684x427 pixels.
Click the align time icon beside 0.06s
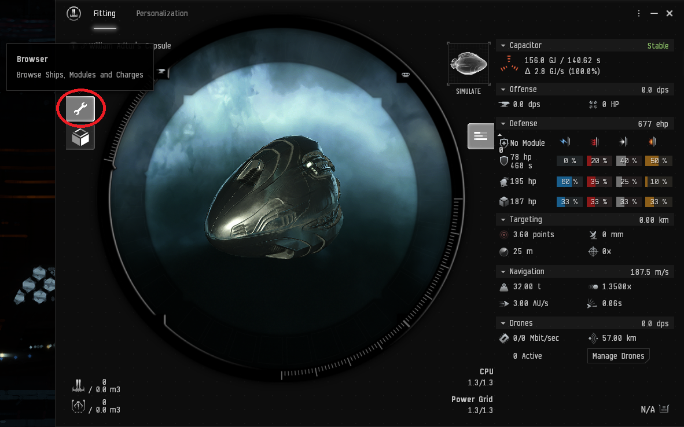pyautogui.click(x=592, y=304)
